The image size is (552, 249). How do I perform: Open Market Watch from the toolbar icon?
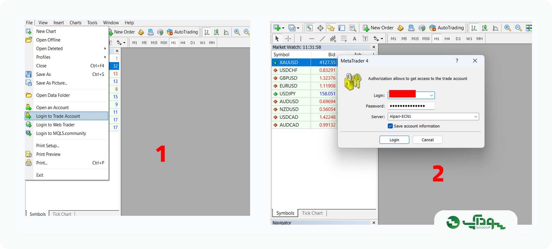tap(309, 28)
